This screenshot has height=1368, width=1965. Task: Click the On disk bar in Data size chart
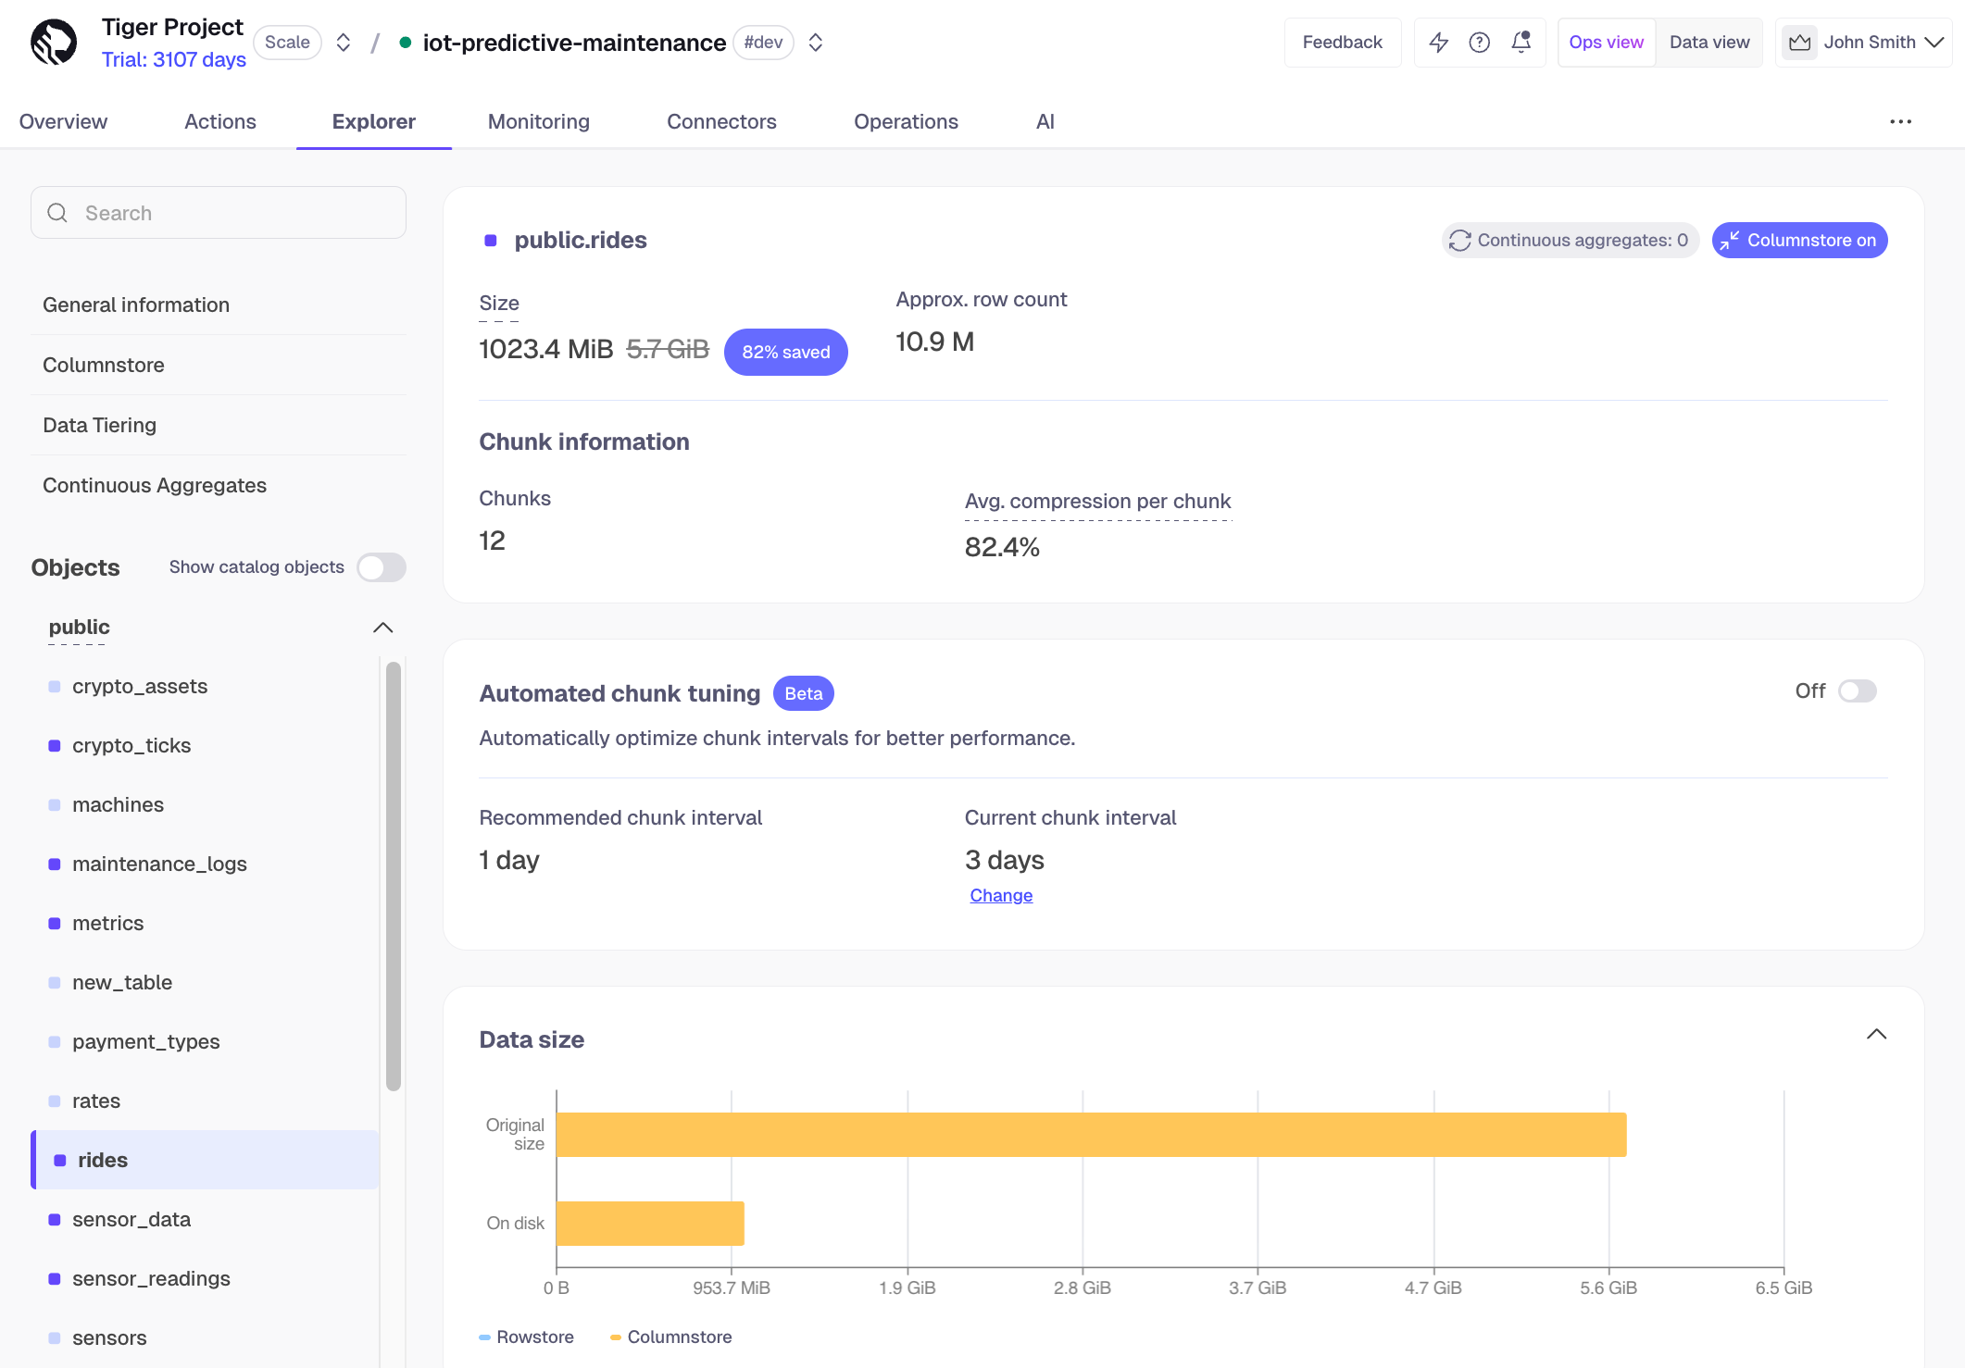pyautogui.click(x=648, y=1223)
